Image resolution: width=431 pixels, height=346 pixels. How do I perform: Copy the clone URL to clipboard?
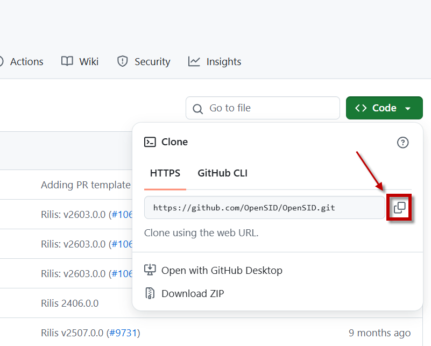(399, 208)
